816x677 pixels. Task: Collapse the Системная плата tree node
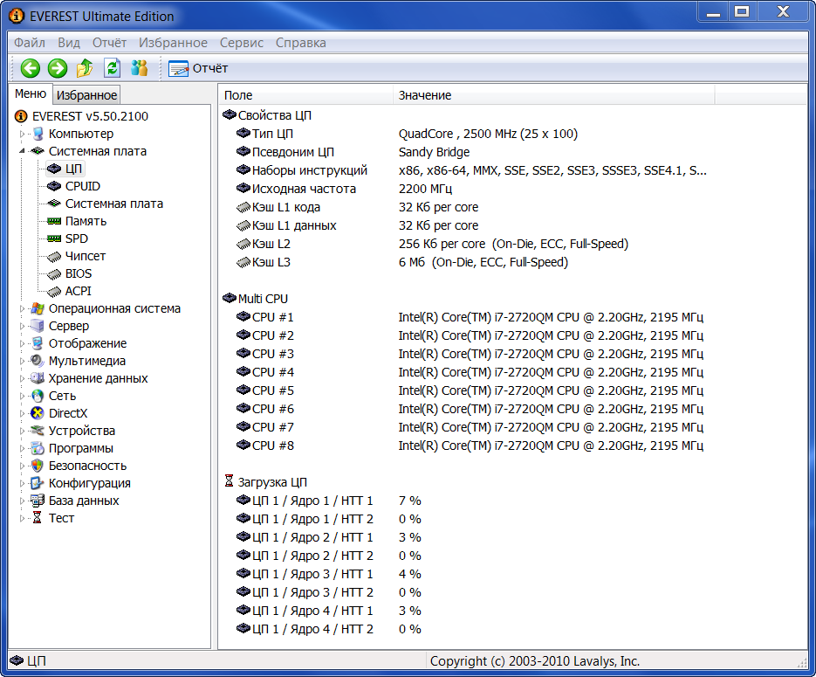[x=22, y=151]
